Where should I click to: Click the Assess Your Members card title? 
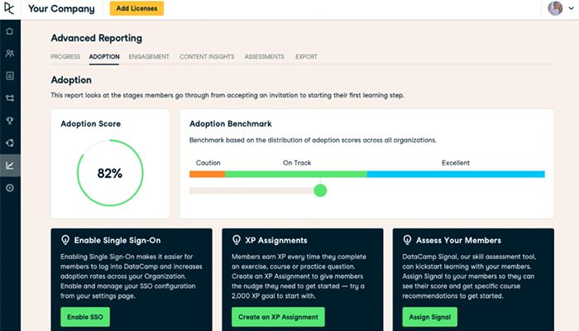[x=458, y=241]
